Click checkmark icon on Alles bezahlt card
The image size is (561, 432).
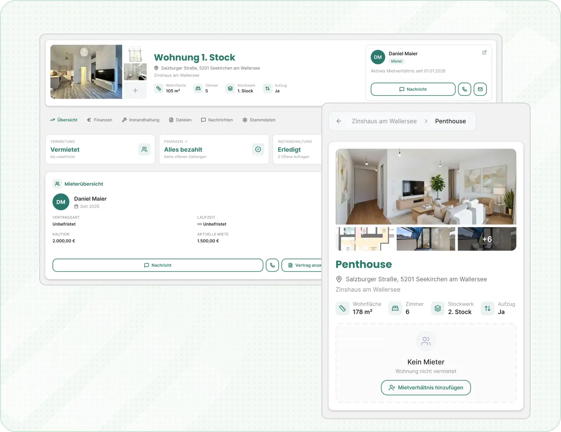click(x=258, y=149)
